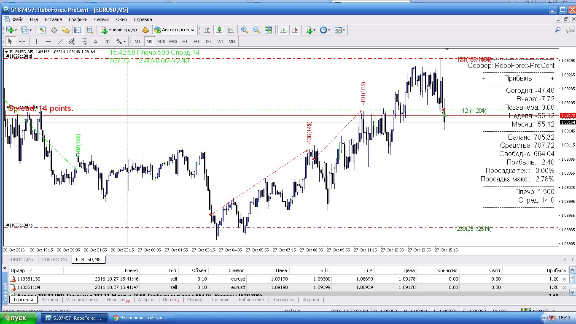Zoom in on the chart
Screen dimensions: 576x324
pos(245,30)
